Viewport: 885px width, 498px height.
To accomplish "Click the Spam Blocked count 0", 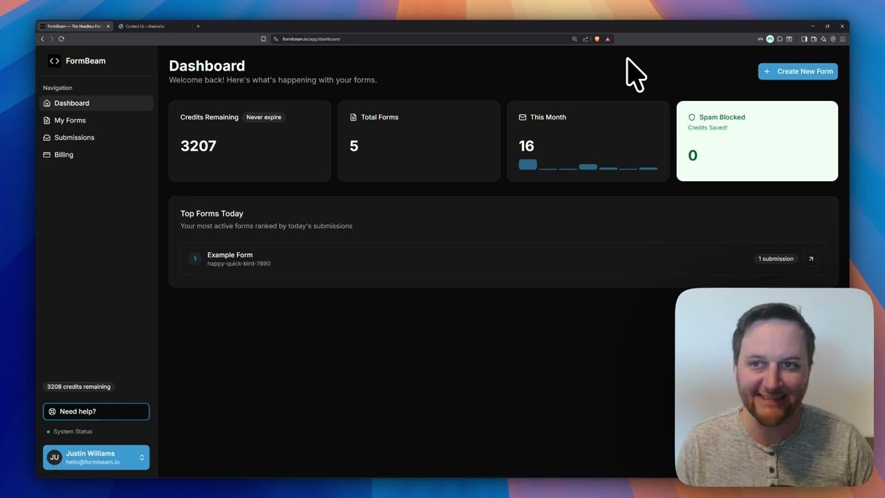I will pos(693,156).
